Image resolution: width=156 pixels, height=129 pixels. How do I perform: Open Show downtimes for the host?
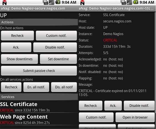(19, 59)
